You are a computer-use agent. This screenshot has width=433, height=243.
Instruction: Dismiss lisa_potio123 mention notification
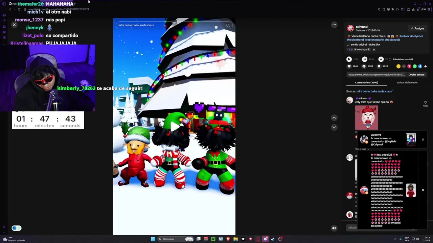pyautogui.click(x=423, y=190)
